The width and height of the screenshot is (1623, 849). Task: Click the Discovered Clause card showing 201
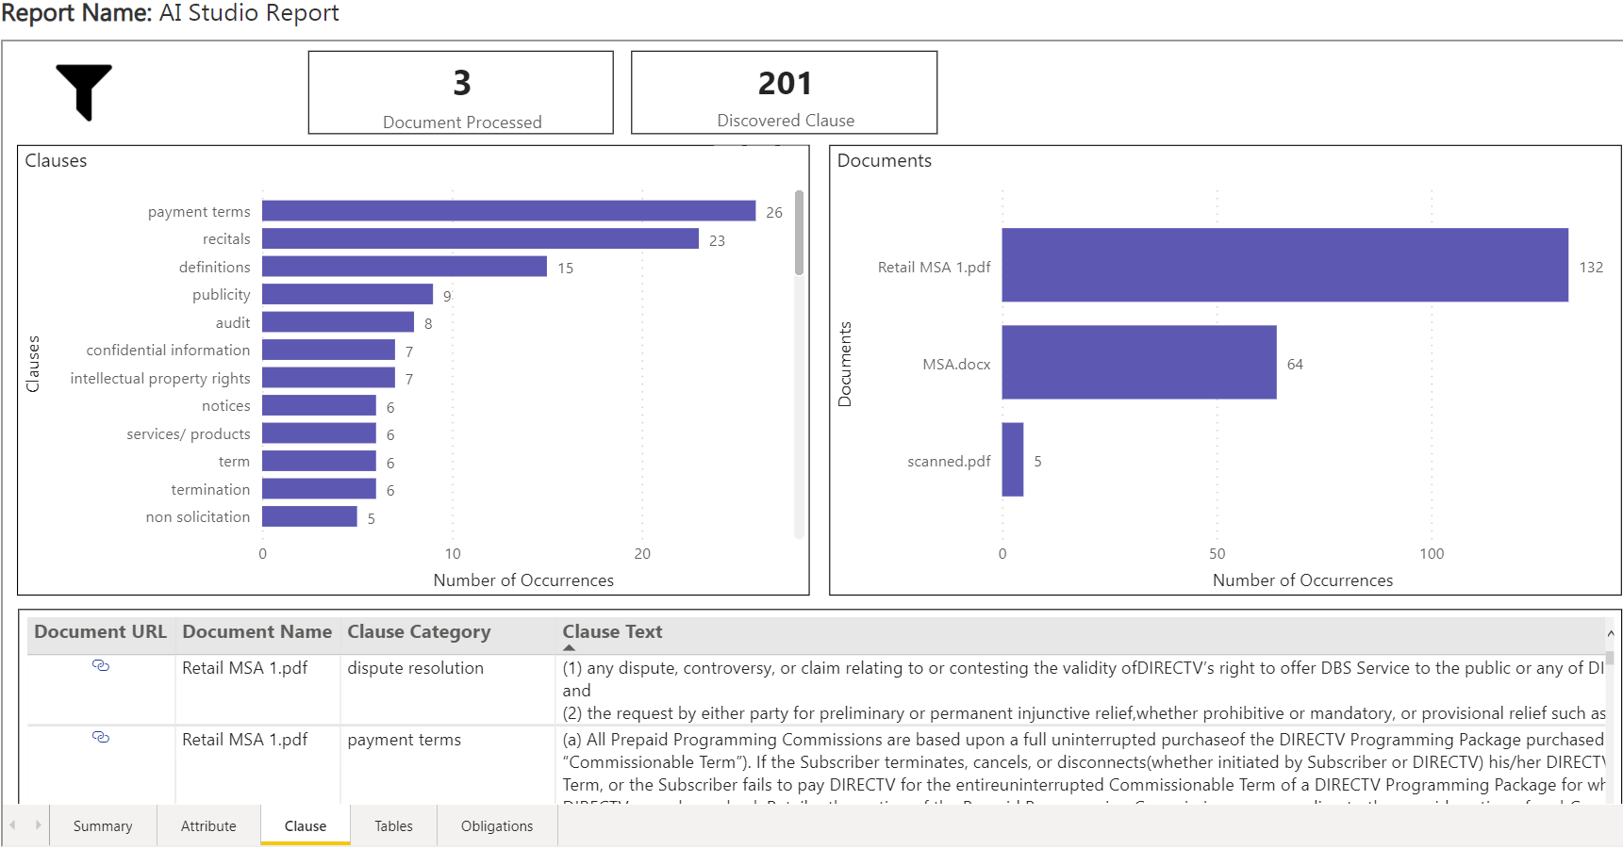pos(784,93)
